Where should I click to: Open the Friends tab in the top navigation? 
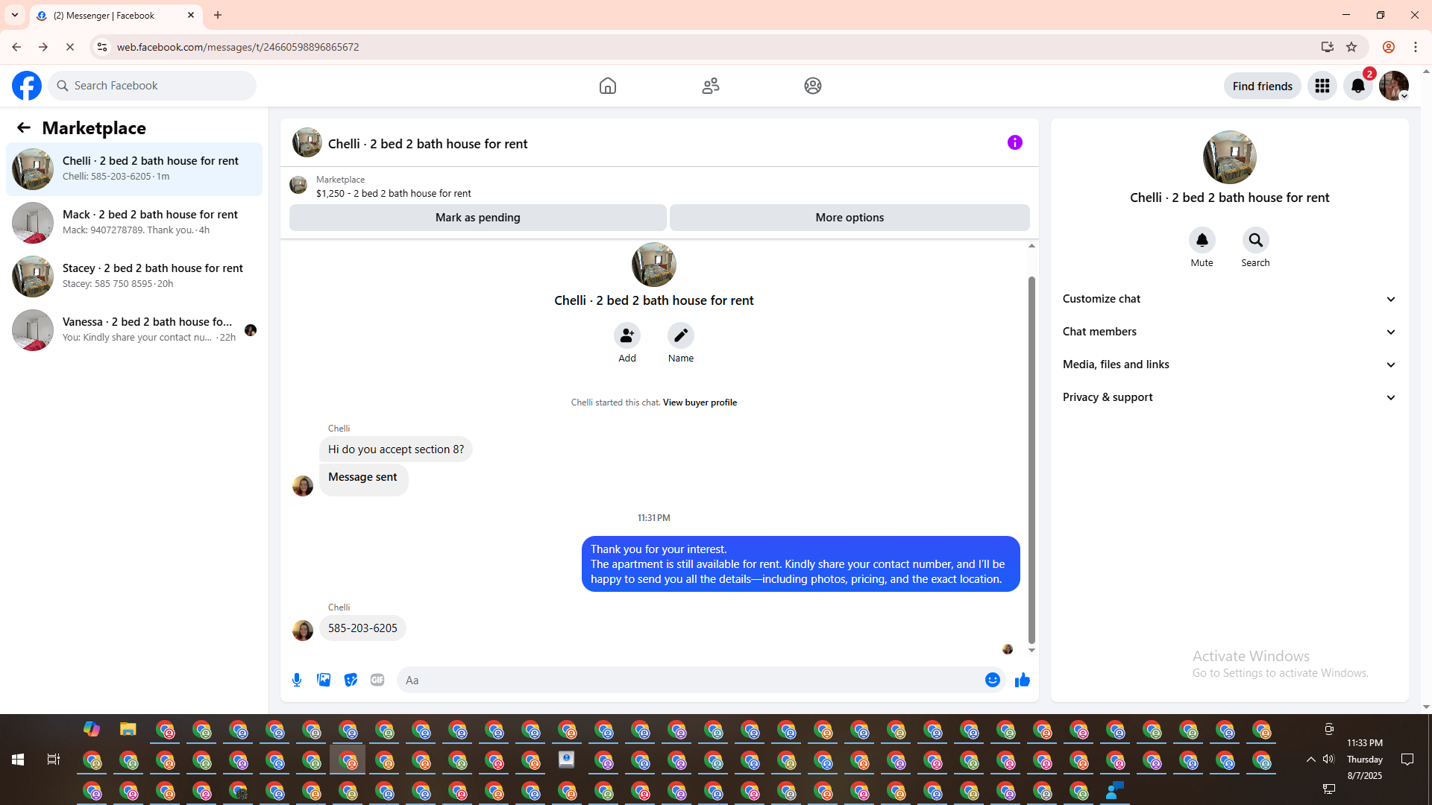pyautogui.click(x=710, y=86)
